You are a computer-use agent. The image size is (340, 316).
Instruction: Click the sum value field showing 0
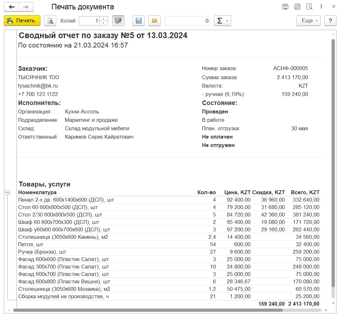point(187,21)
